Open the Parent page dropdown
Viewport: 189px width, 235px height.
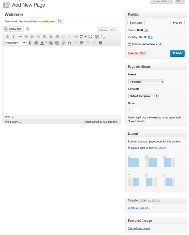coord(146,82)
